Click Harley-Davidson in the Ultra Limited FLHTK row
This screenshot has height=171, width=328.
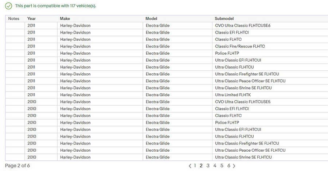tap(75, 95)
